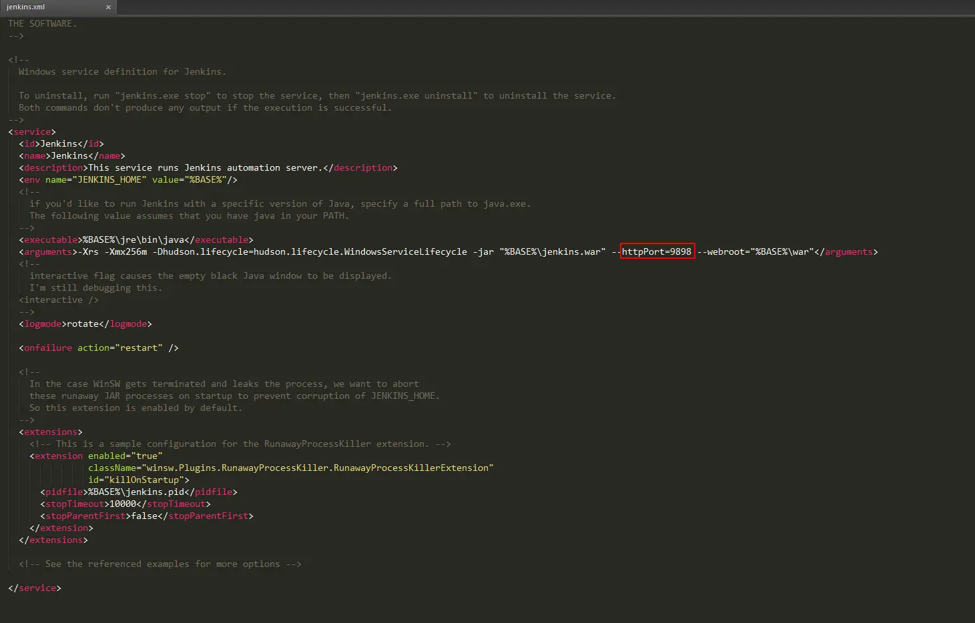Click 'these runaway JAR processes' comment line
This screenshot has height=623, width=975.
(x=234, y=396)
